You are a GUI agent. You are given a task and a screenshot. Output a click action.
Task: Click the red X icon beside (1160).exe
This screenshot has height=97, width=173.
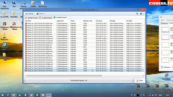point(26,39)
